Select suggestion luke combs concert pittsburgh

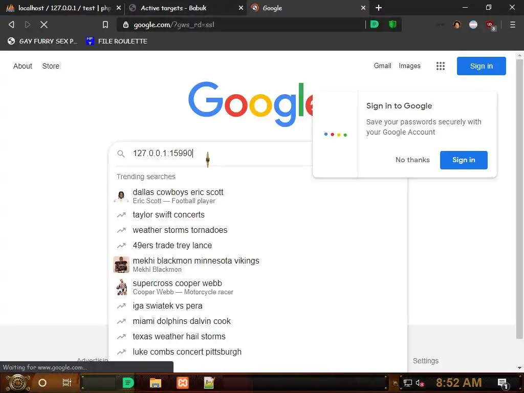pyautogui.click(x=258, y=352)
